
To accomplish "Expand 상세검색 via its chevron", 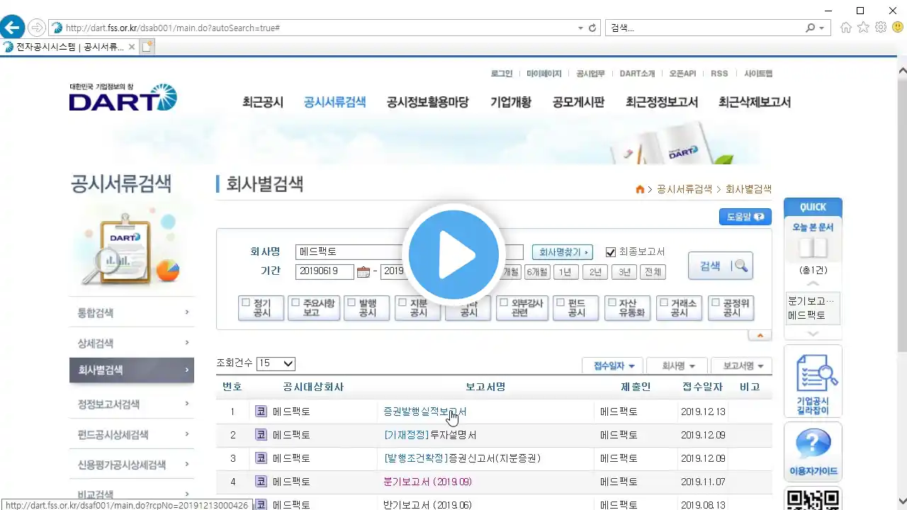I will pyautogui.click(x=187, y=343).
